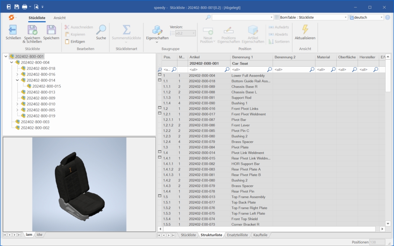Open the BomTable Stückliste dropdown
The height and width of the screenshot is (246, 394).
point(346,18)
